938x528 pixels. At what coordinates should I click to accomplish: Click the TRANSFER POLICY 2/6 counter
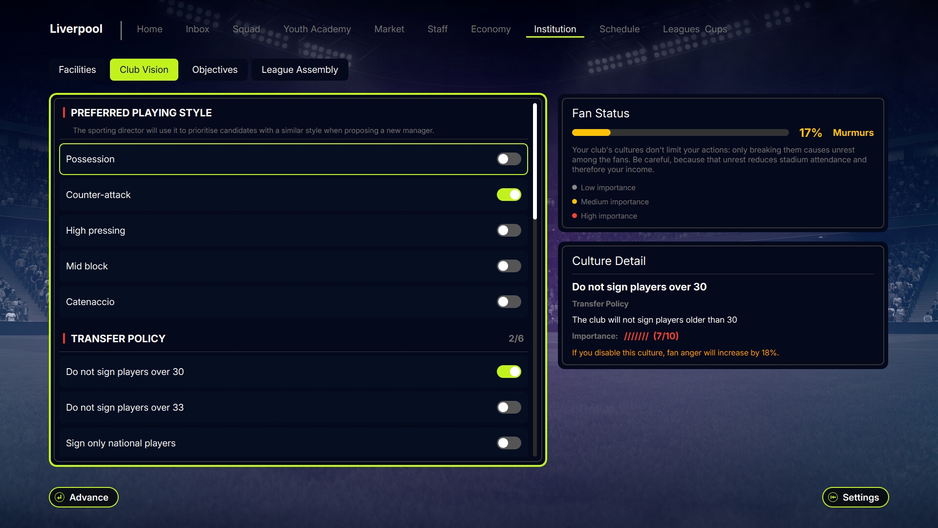[516, 338]
